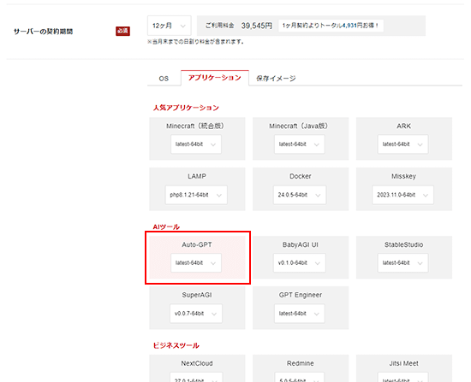Expand the StableStudio version dropdown
The width and height of the screenshot is (471, 382).
pos(402,263)
